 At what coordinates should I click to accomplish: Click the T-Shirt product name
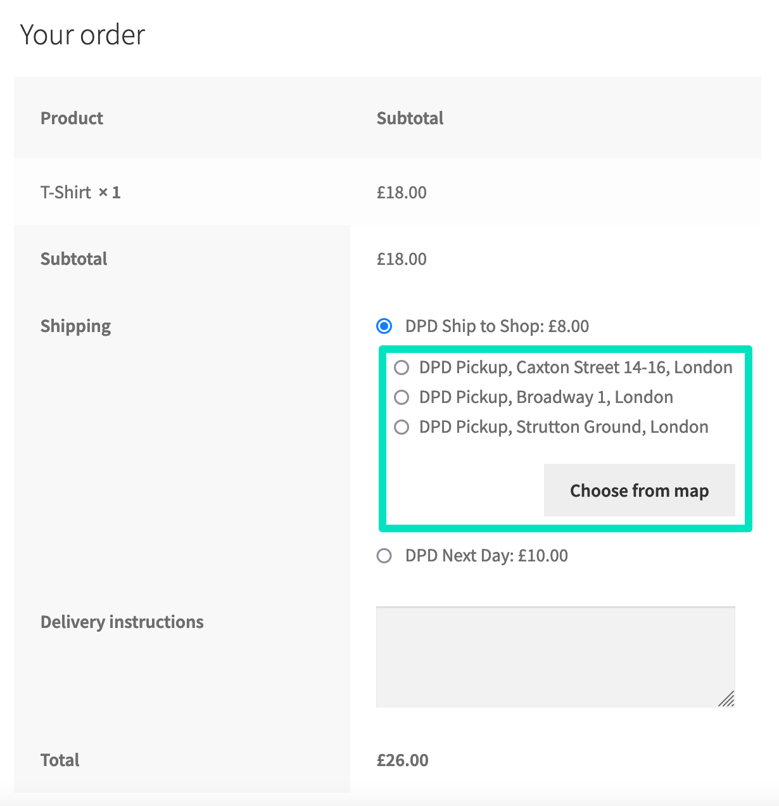(66, 193)
